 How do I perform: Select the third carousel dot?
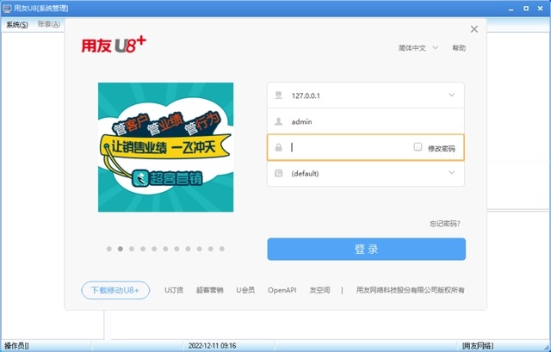pyautogui.click(x=132, y=249)
